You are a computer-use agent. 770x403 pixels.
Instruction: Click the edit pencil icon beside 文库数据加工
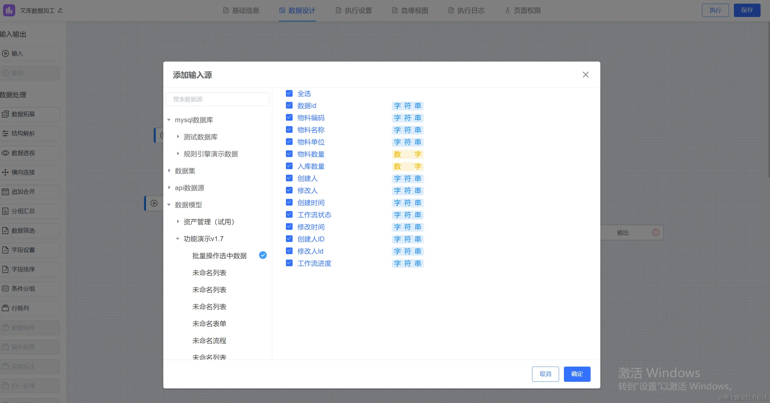(x=60, y=11)
